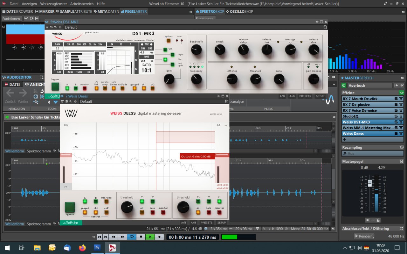
Task: Click PRESETS button in the DS1-MK3 footer
Action: (305, 96)
